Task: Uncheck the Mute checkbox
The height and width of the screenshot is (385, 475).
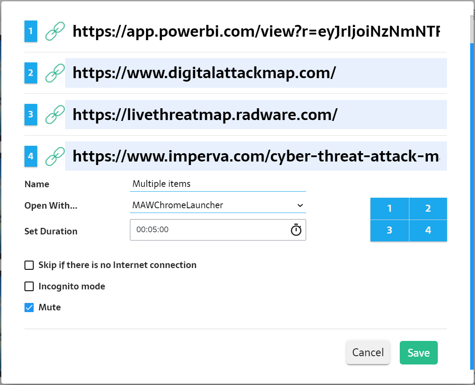Action: 29,307
